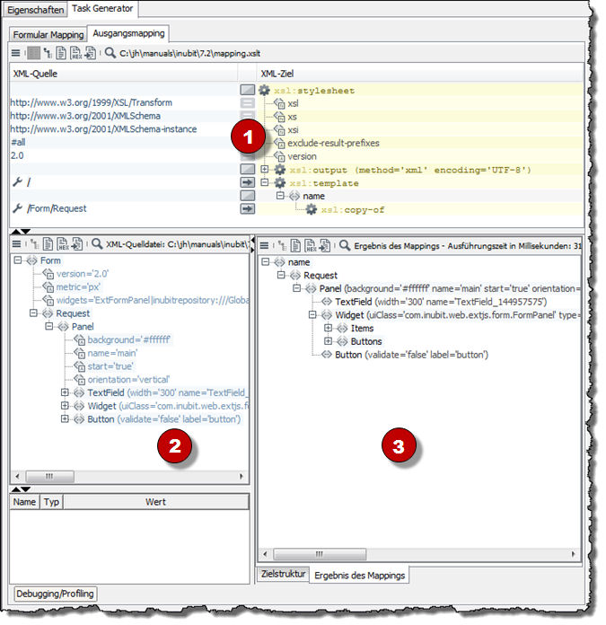Click gear icon of xsl:template node
This screenshot has width=606, height=625.
click(x=280, y=182)
